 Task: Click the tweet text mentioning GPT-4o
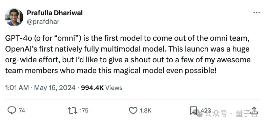click(x=128, y=54)
